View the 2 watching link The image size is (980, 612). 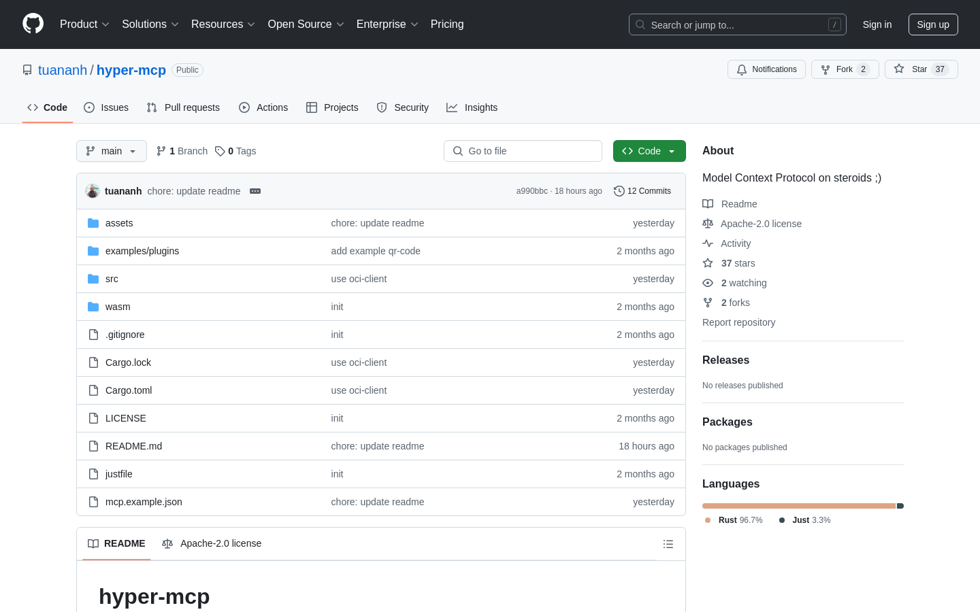tap(734, 283)
